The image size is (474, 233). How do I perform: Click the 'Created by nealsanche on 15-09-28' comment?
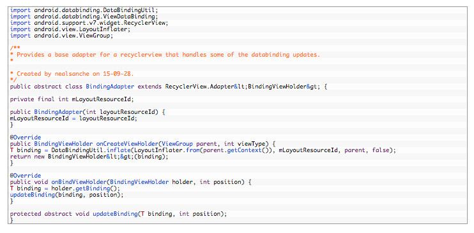coord(72,74)
